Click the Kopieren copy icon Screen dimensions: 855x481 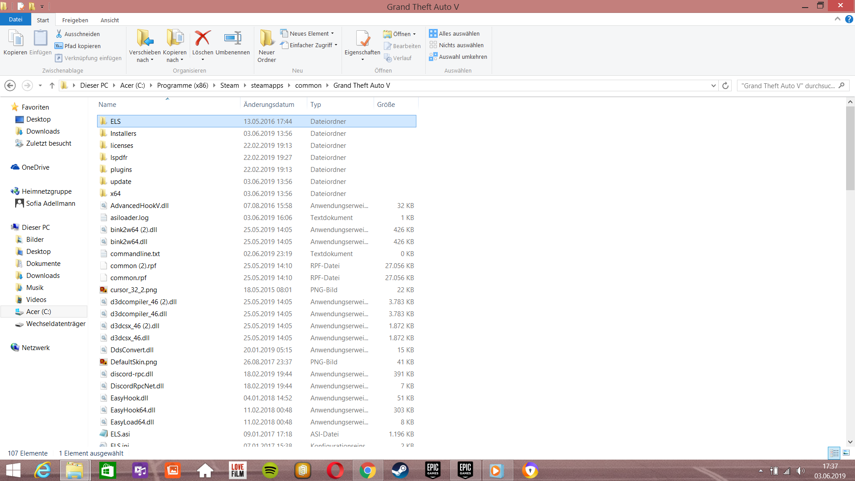[16, 39]
